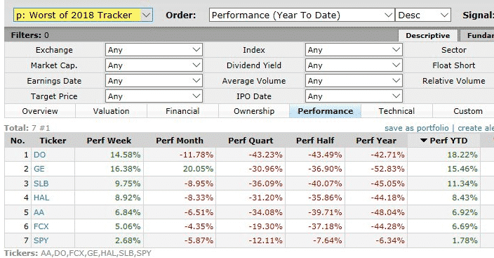Screen dimensions: 494x258
Task: Open the GE ticker link
Action: [39, 169]
